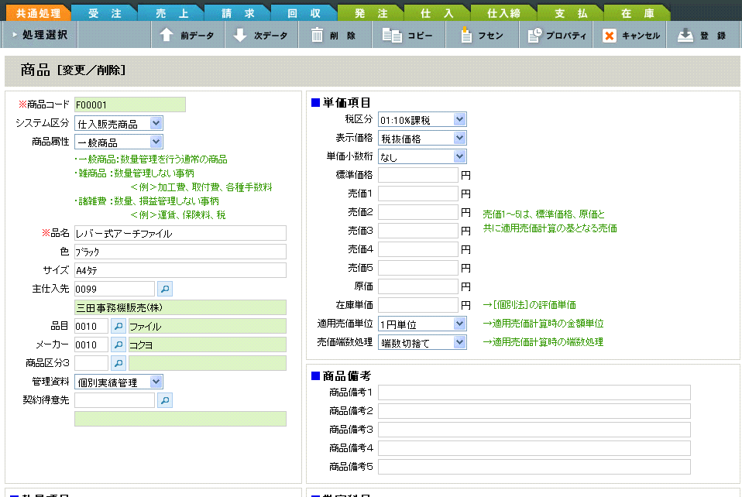The height and width of the screenshot is (497, 742).
Task: Click the 原価 input field
Action: [x=418, y=286]
